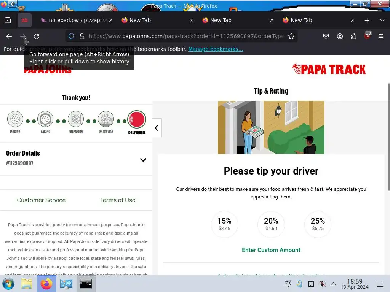Image resolution: width=390 pixels, height=292 pixels.
Task: Collapse the panel with the left chevron
Action: tap(157, 128)
